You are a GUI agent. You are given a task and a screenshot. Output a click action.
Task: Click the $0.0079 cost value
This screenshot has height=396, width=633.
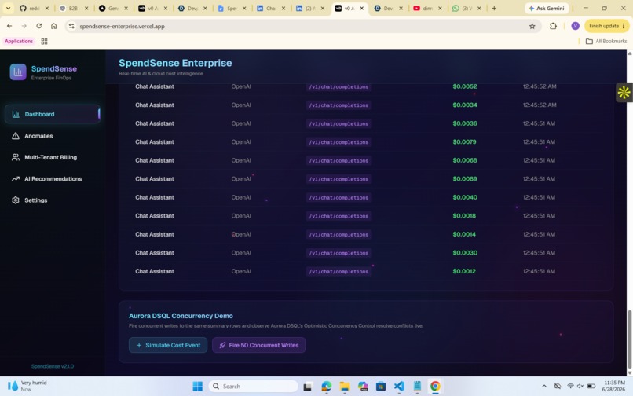[464, 142]
